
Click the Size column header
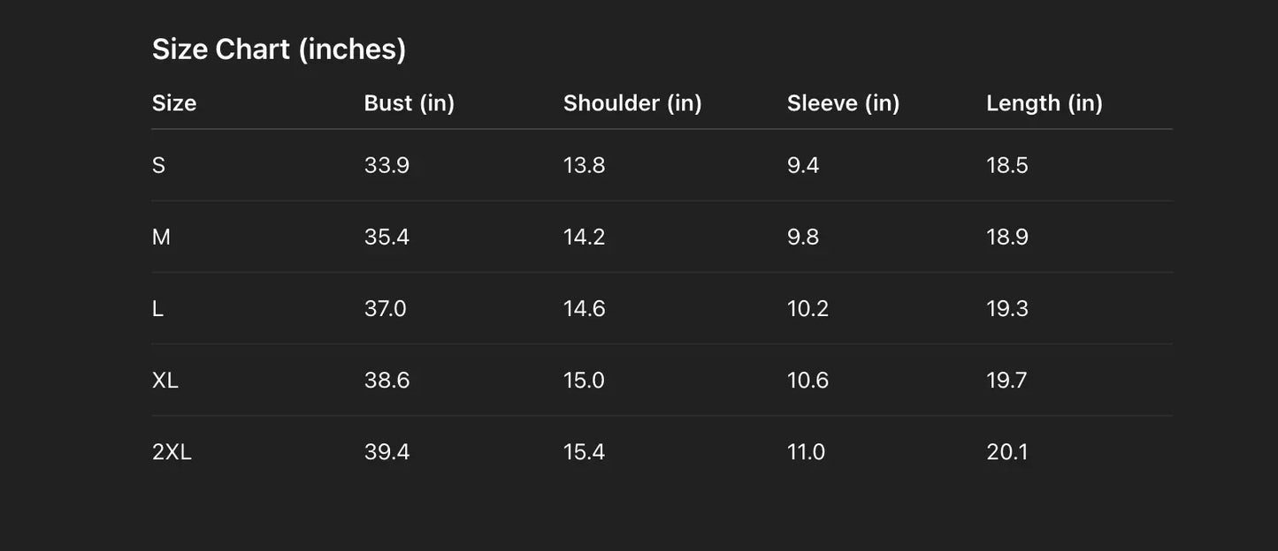[174, 103]
